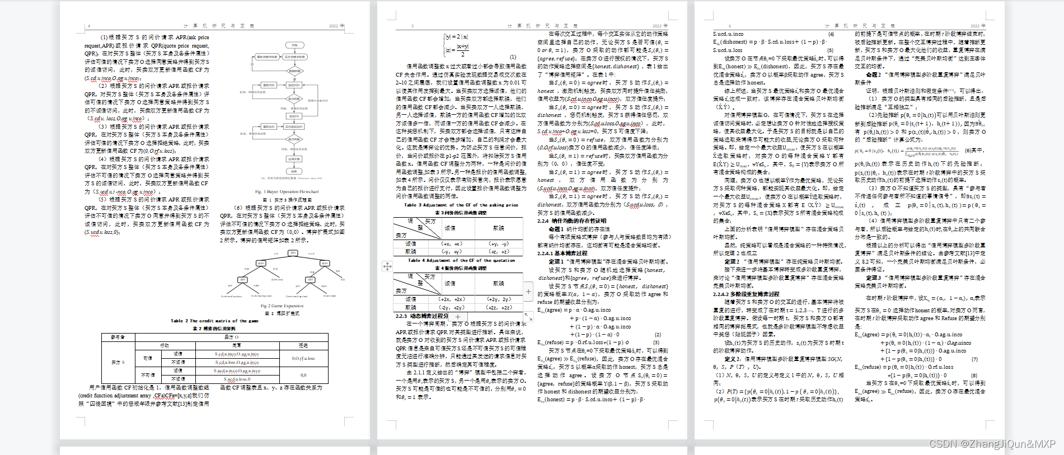
Task: Click the Table 4 cell "(-2y, +2y)"
Action: 451,308
